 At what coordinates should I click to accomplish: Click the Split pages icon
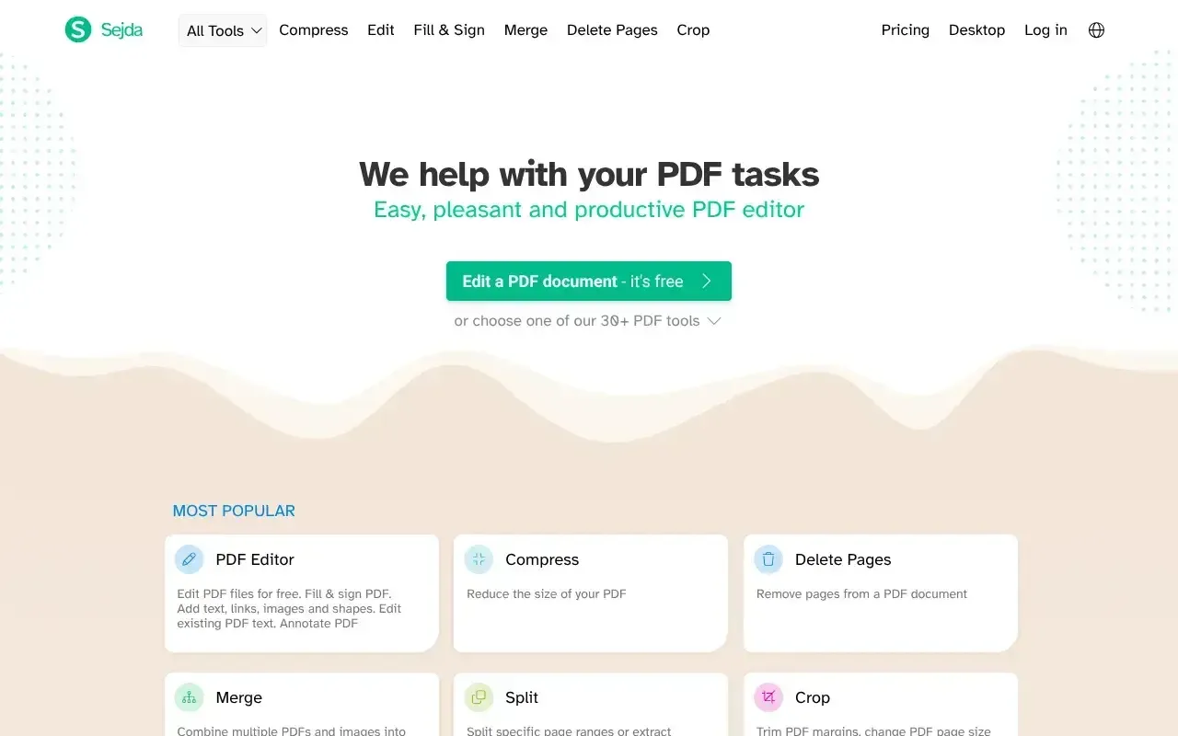[479, 697]
